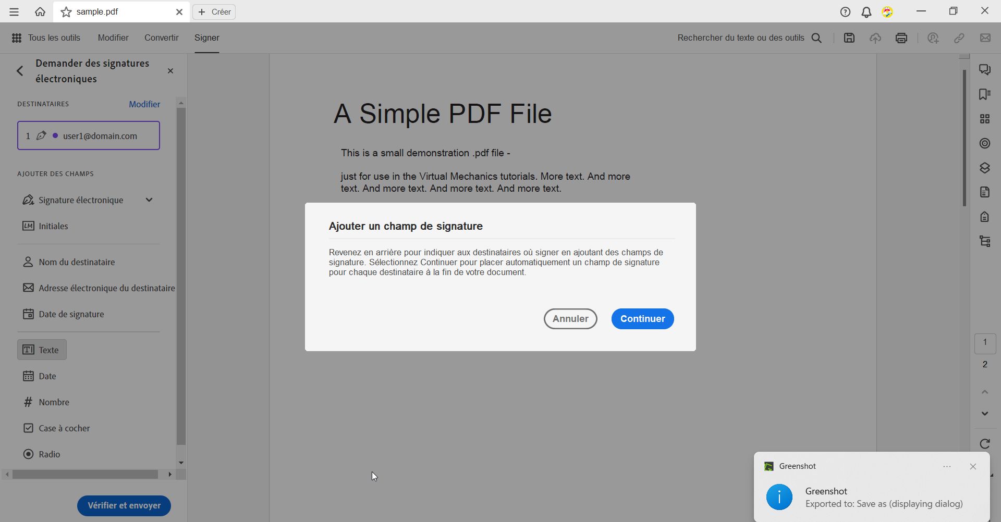1001x522 pixels.
Task: Click Vérifier et envoyer
Action: [124, 506]
